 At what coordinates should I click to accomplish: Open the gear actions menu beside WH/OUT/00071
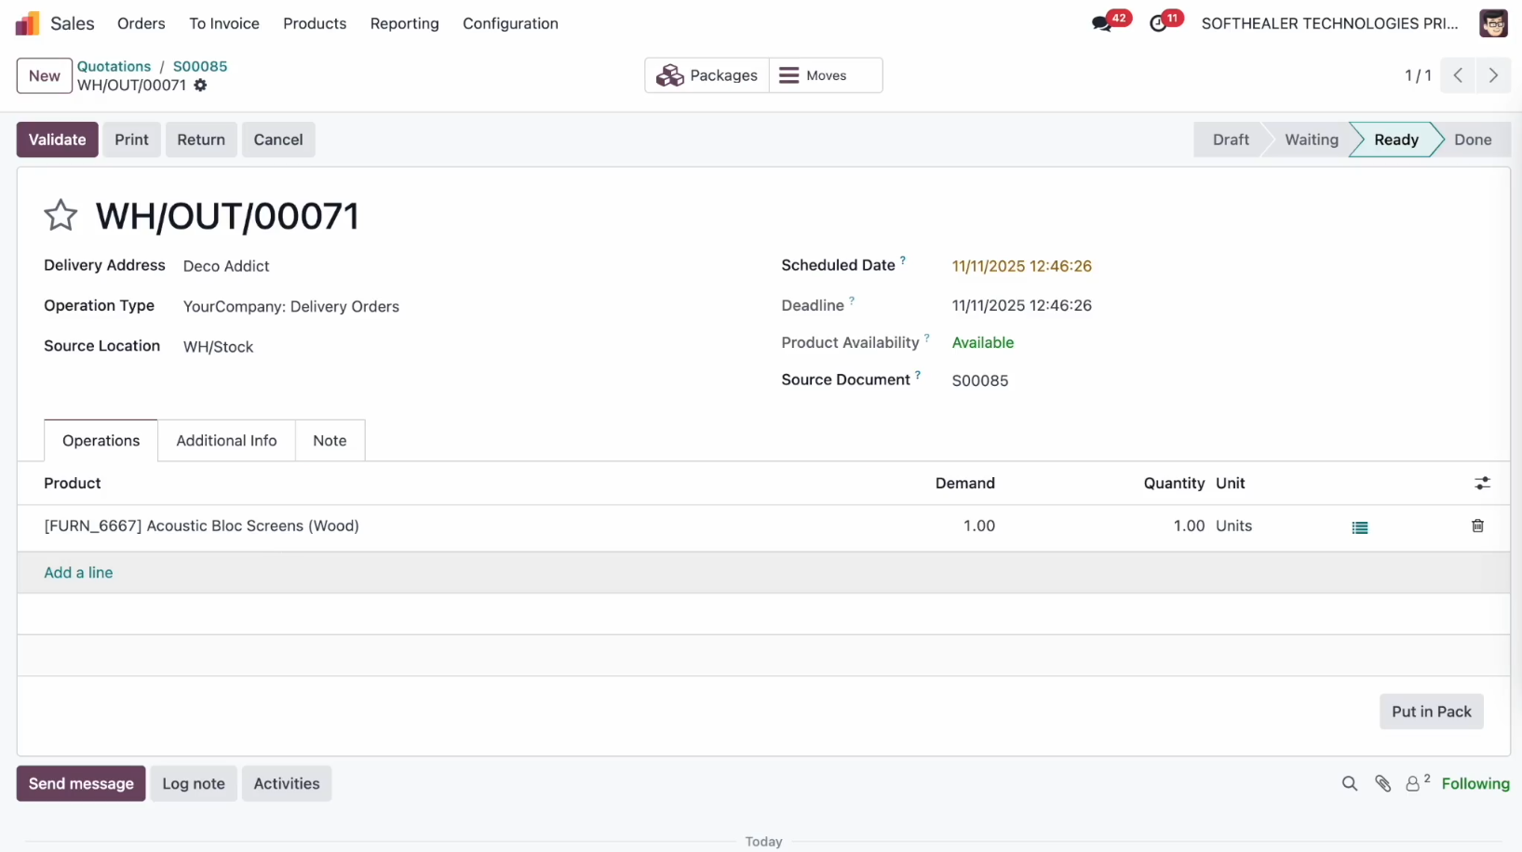pos(200,86)
